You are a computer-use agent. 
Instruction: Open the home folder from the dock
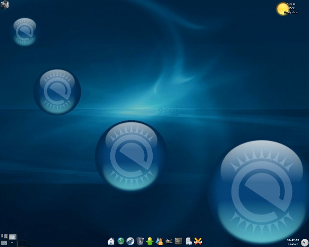point(111,241)
